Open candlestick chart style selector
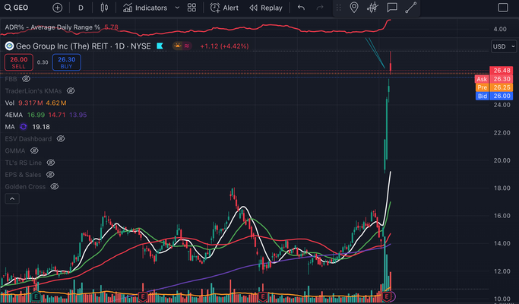Screen dimensions: 519x304 pos(104,8)
